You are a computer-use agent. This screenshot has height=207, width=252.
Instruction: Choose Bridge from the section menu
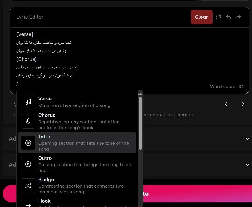coord(77,186)
